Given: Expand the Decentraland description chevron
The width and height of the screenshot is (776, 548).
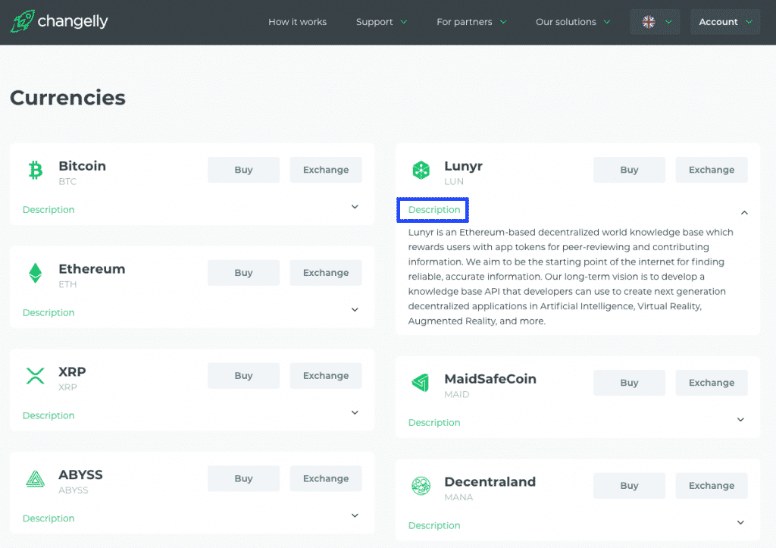Looking at the screenshot, I should coord(741,523).
